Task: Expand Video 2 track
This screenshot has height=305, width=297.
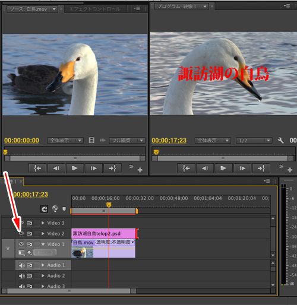Action: click(x=43, y=233)
